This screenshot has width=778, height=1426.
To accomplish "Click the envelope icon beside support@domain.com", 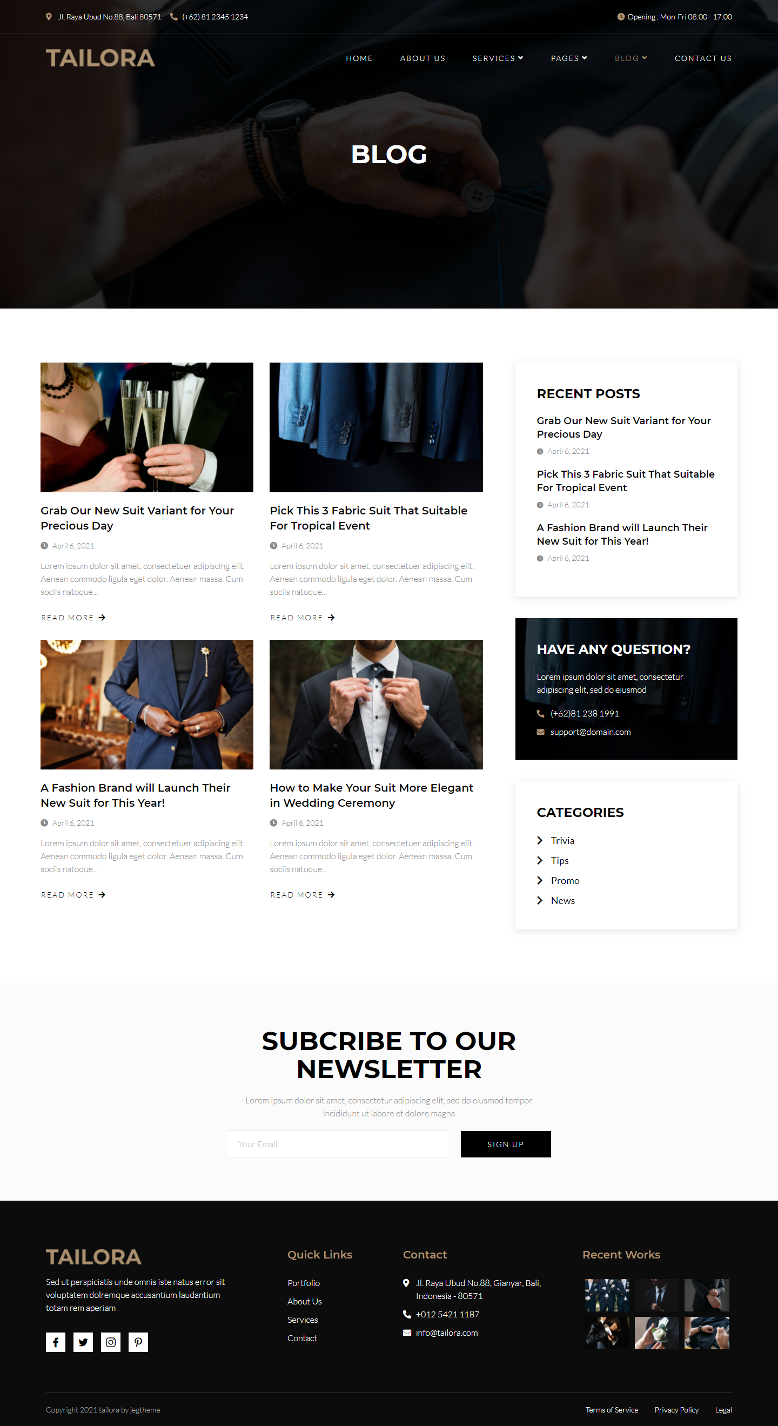I will tap(541, 732).
